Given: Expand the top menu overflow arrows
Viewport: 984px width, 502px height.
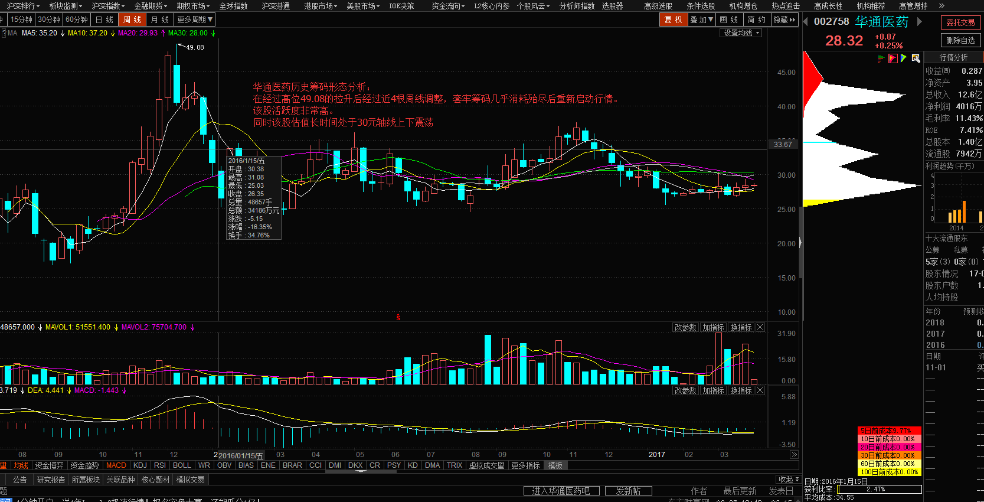Looking at the screenshot, I should [941, 6].
